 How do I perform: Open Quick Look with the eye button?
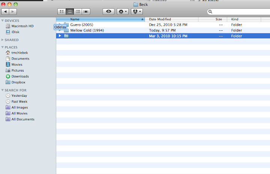(108, 12)
